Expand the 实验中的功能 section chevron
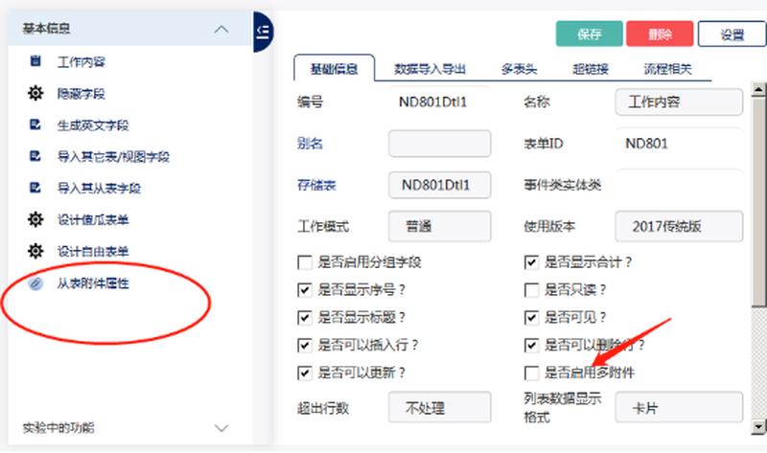Viewport: 767px width, 453px height. click(221, 428)
